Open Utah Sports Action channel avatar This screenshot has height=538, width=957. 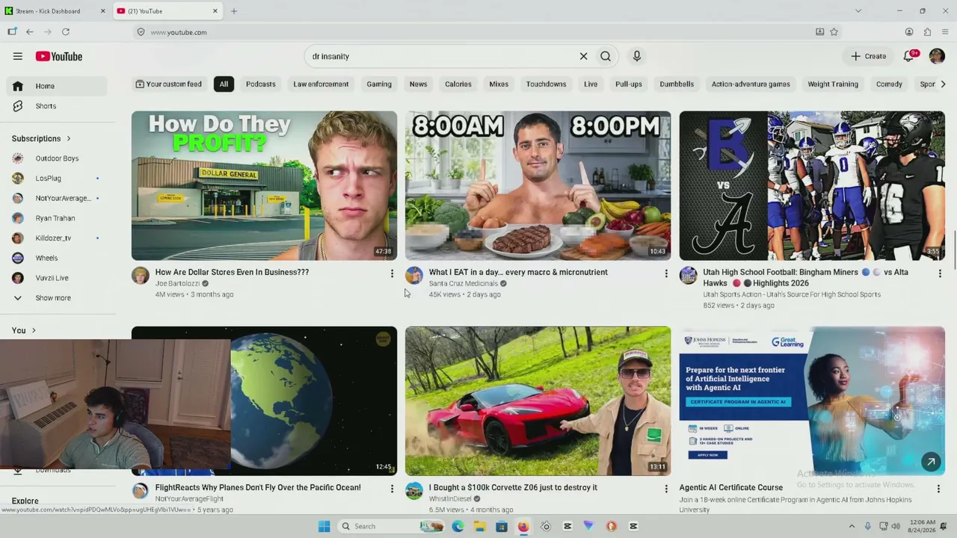[688, 276]
